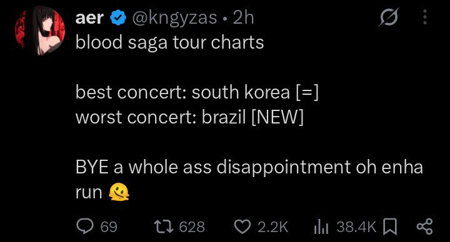Click the melting face emoji
Screen dimensions: 450x242
(x=119, y=192)
